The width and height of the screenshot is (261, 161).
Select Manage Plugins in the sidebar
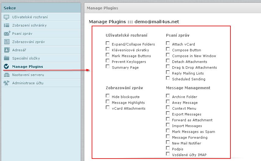click(41, 67)
